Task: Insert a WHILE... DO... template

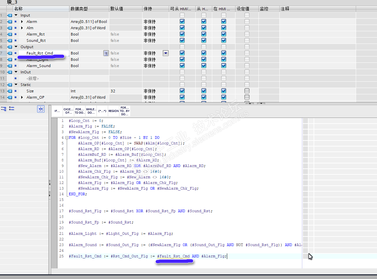Action: (x=91, y=111)
